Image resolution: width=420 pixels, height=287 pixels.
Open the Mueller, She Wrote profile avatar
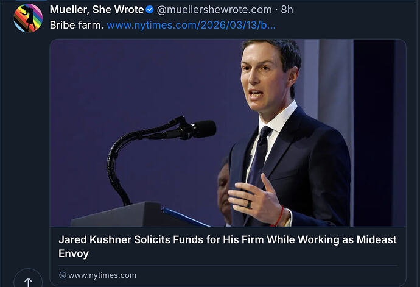28,18
